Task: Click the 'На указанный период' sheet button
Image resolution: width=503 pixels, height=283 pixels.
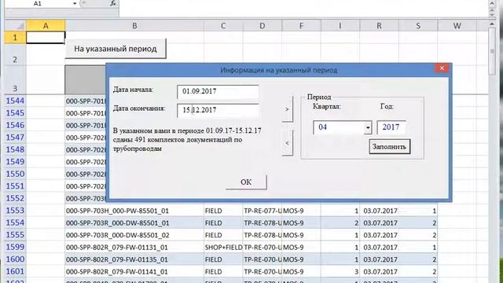Action: [x=116, y=49]
